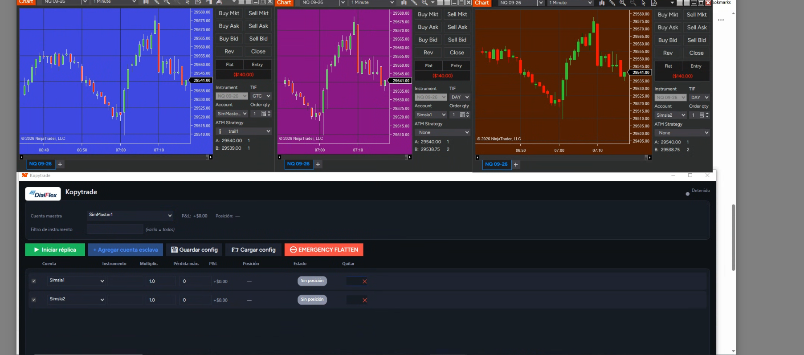This screenshot has width=804, height=355.
Task: Click Filtro de instrumento input field
Action: pos(115,229)
